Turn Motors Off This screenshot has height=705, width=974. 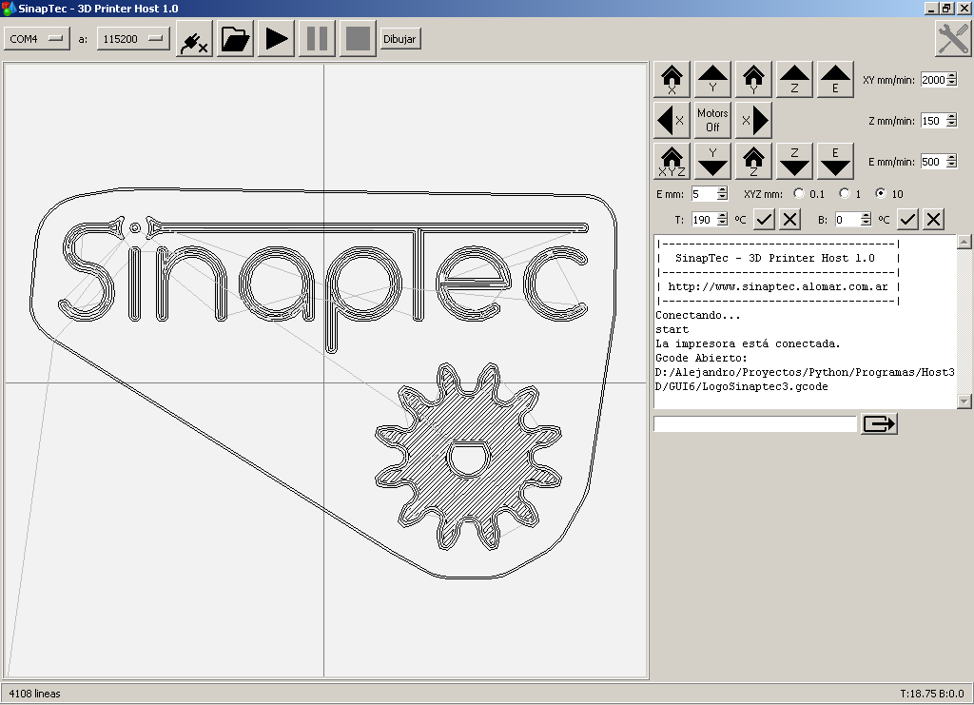(x=712, y=121)
